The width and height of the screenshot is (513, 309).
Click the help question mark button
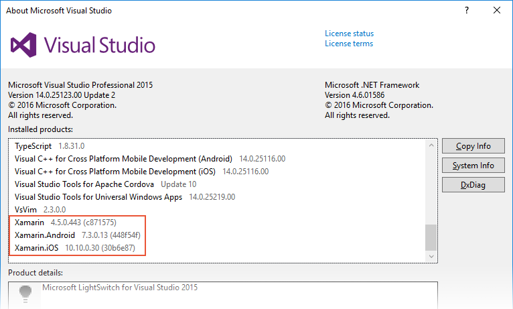pos(467,11)
